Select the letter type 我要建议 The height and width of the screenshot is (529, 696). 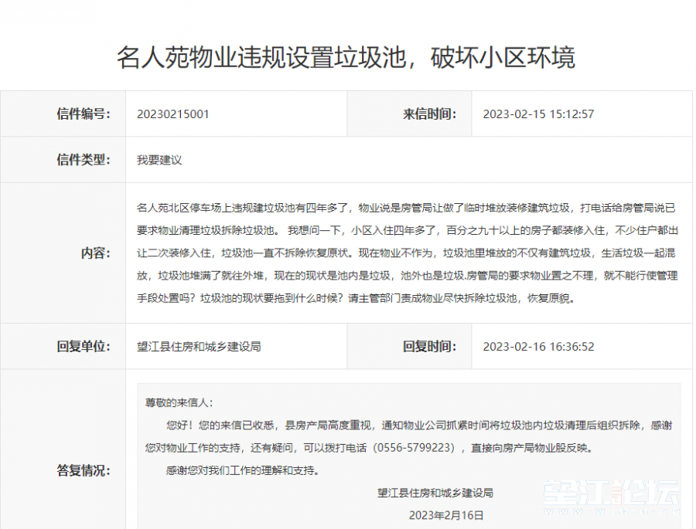159,160
